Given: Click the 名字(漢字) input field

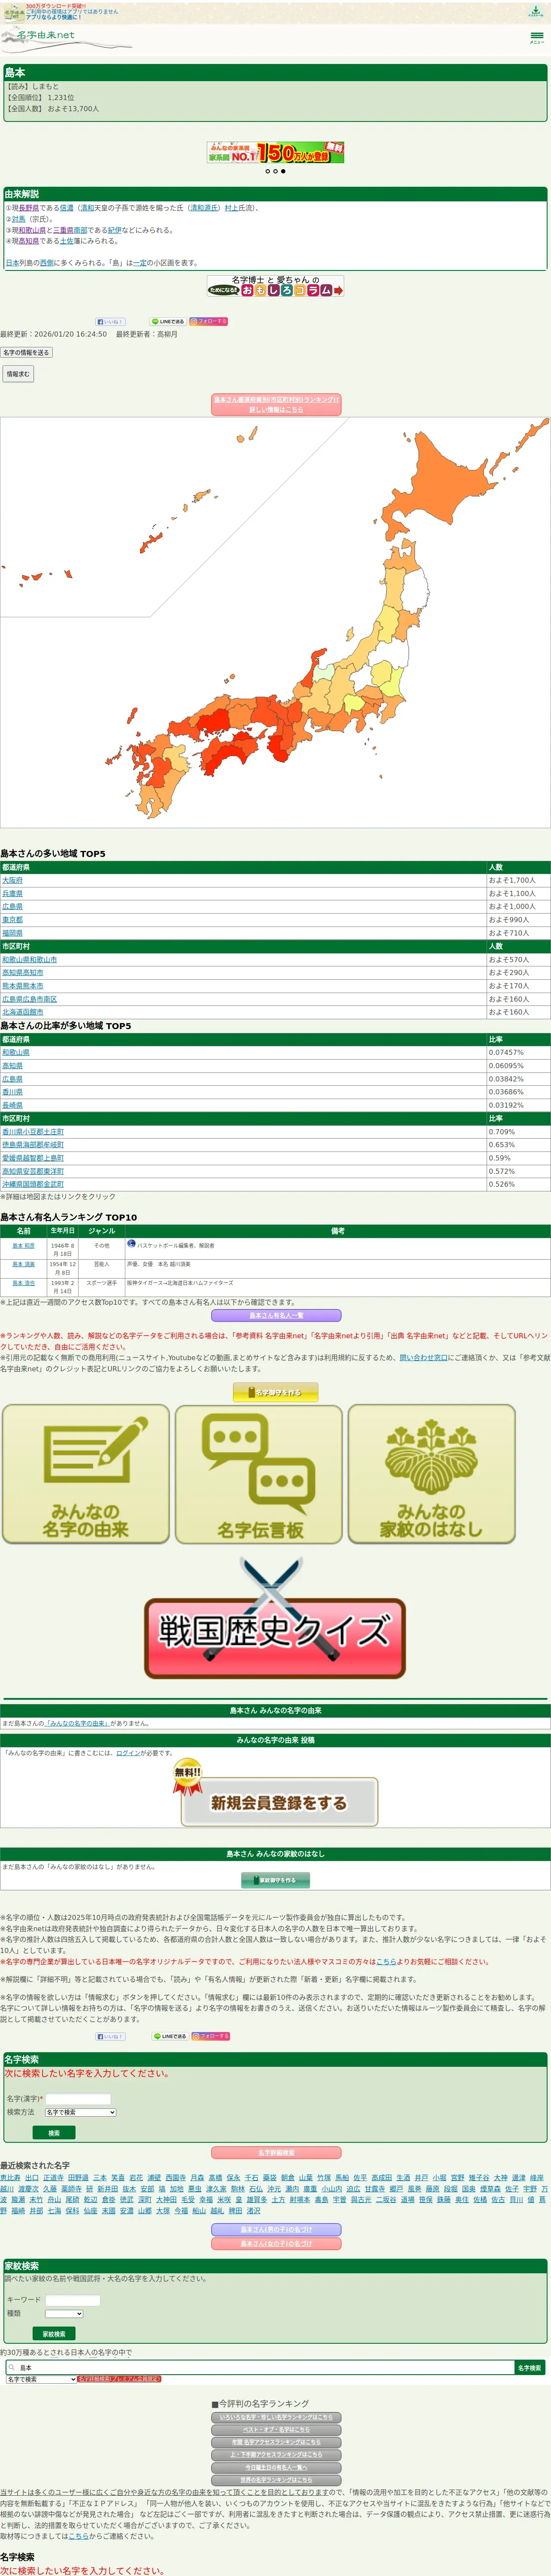Looking at the screenshot, I should pos(78,2099).
